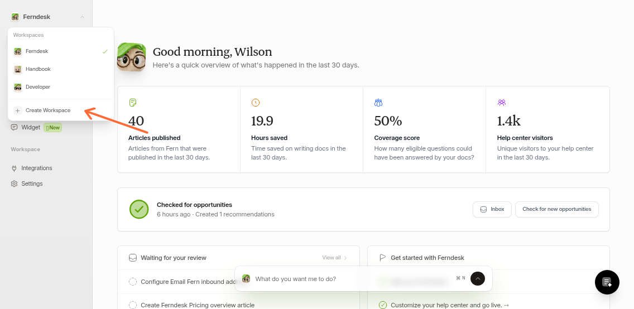Screen dimensions: 634x309
Task: Click the Settings gear icon
Action: tap(15, 184)
